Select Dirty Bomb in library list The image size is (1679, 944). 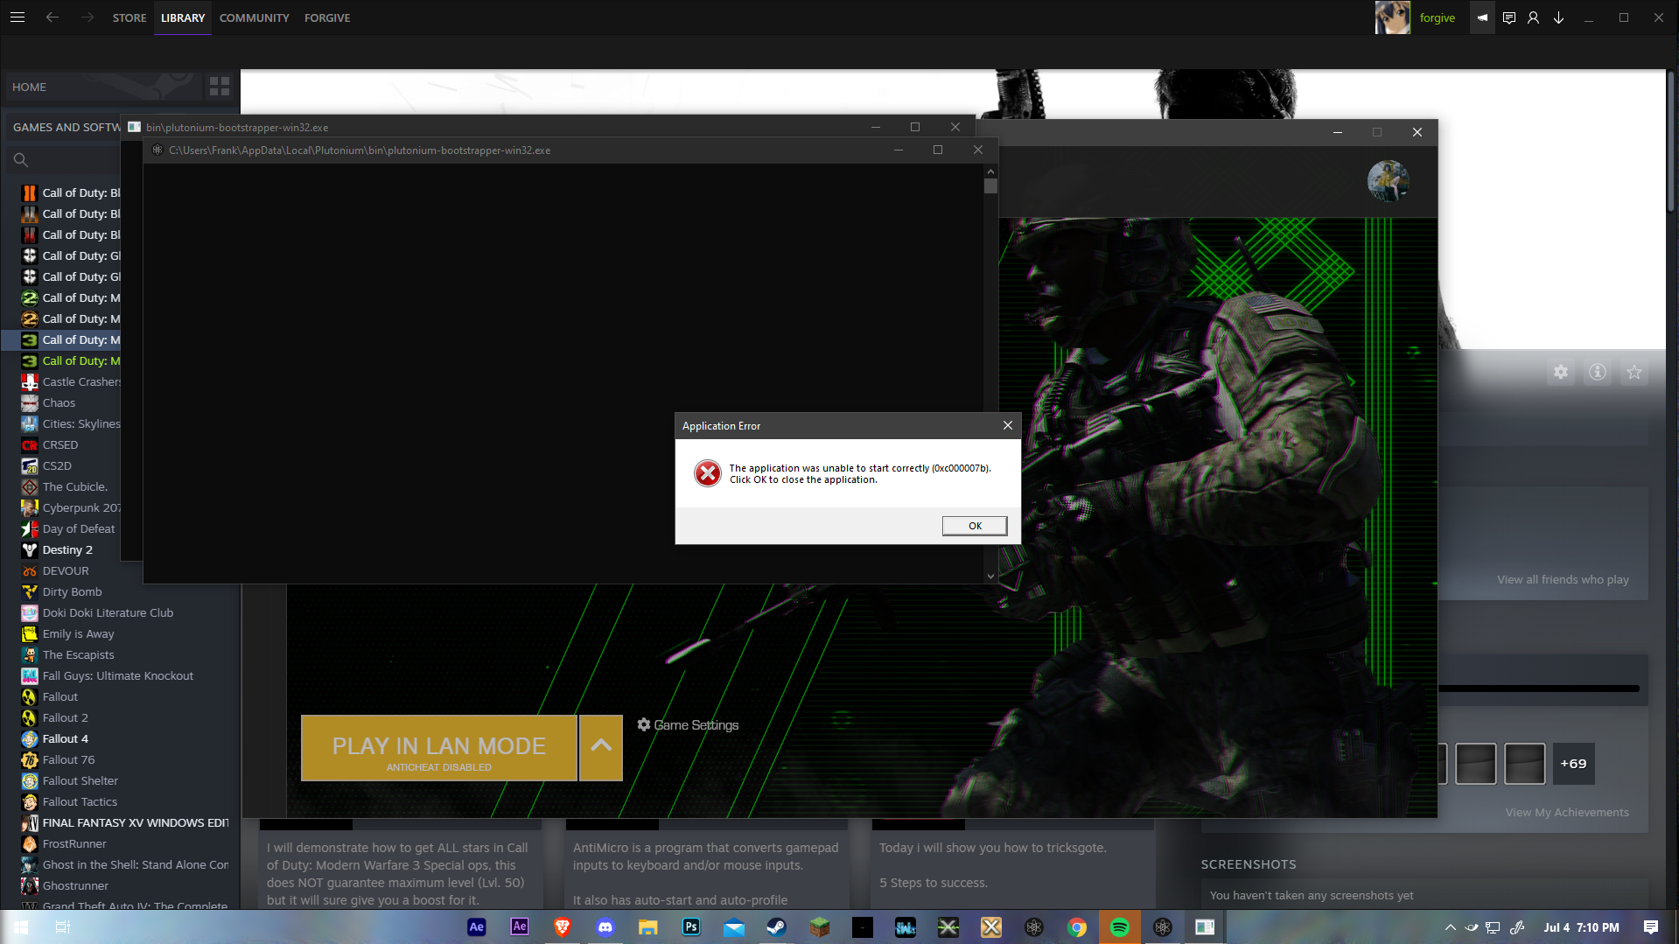73,591
